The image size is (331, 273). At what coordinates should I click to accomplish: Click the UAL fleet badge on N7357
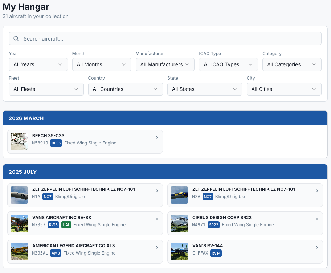66,225
